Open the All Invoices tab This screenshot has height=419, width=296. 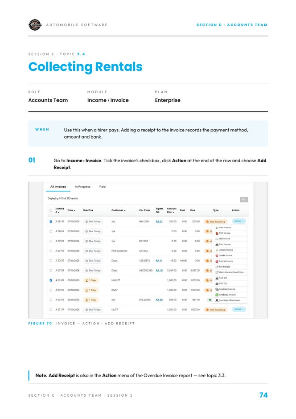[58, 186]
